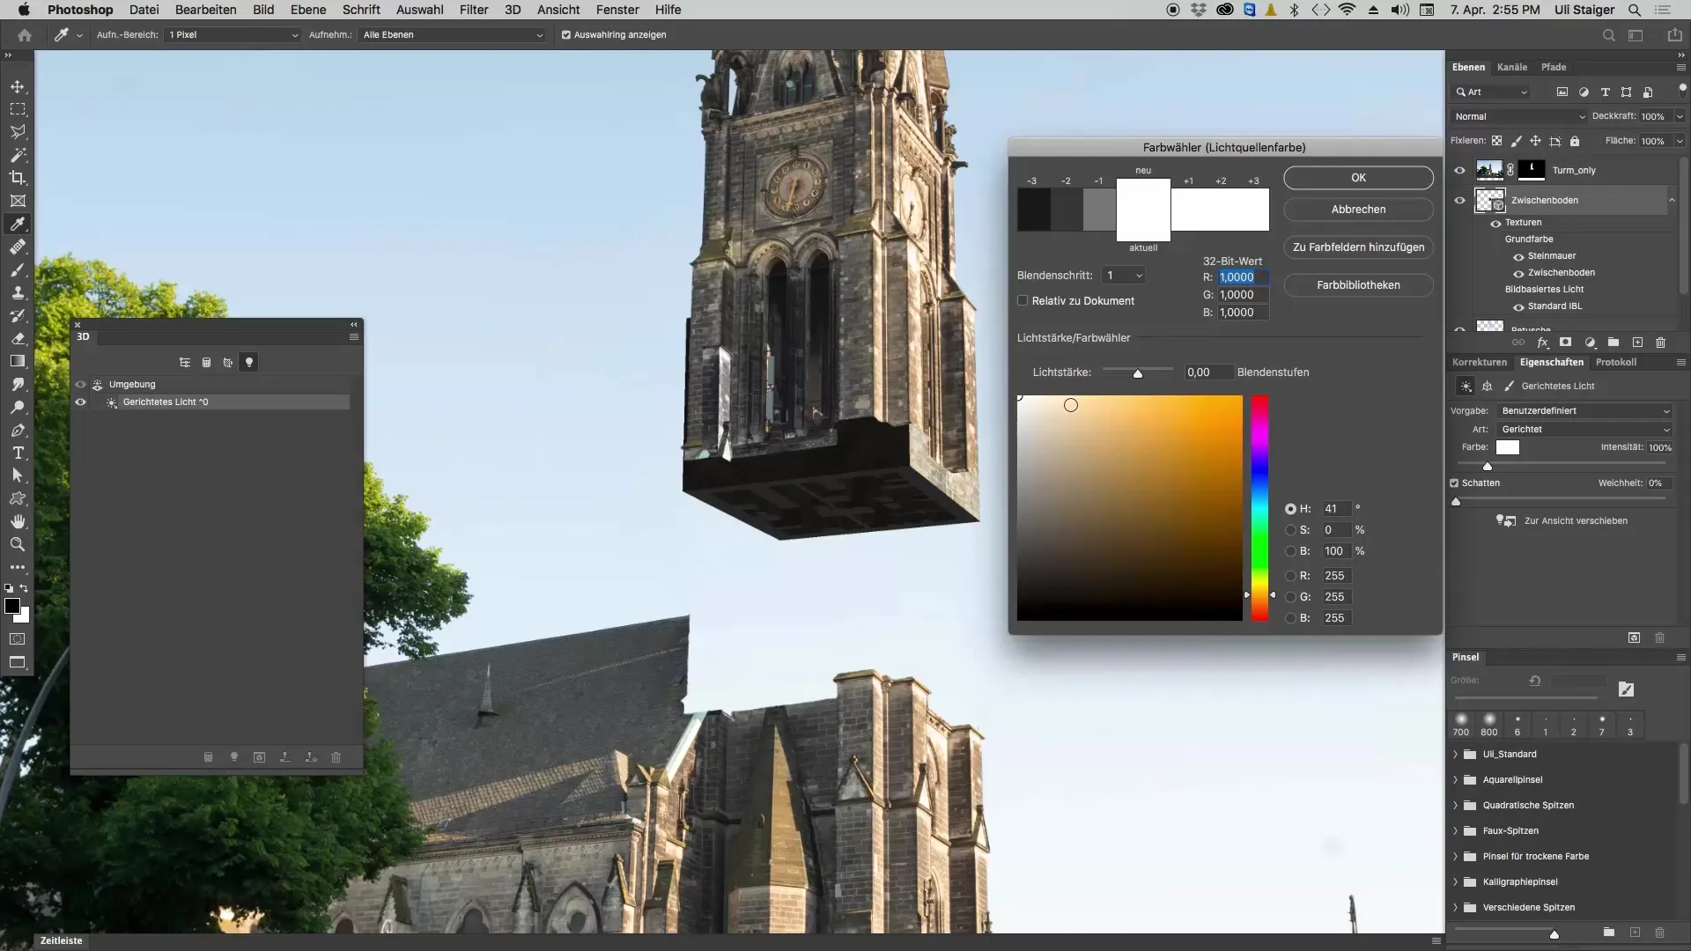Select the Move tool

pos(18,86)
